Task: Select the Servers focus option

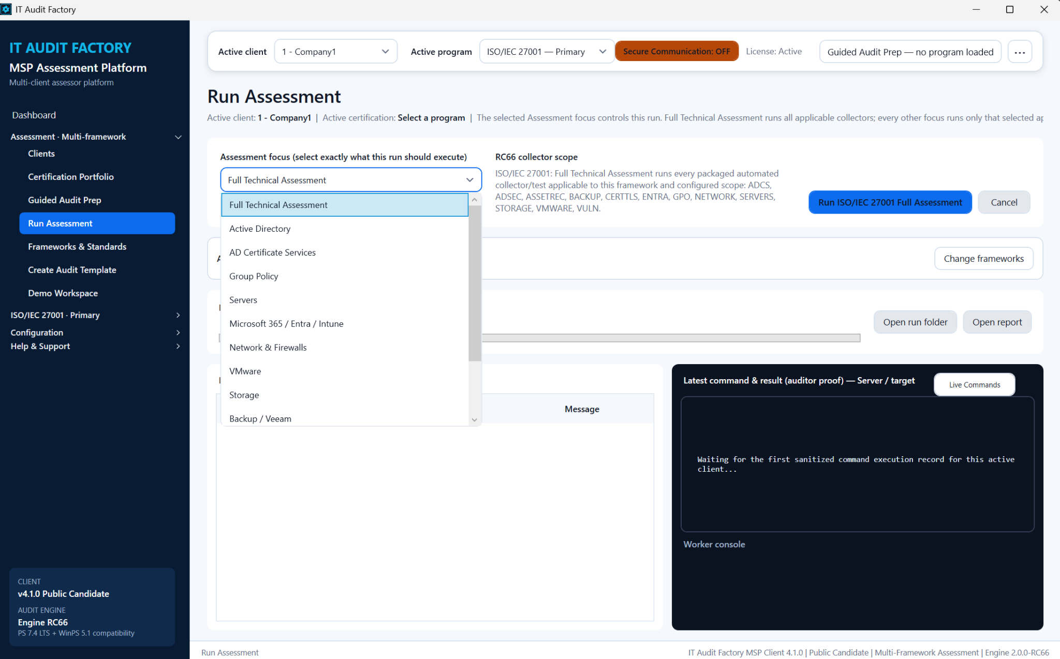Action: [x=345, y=300]
